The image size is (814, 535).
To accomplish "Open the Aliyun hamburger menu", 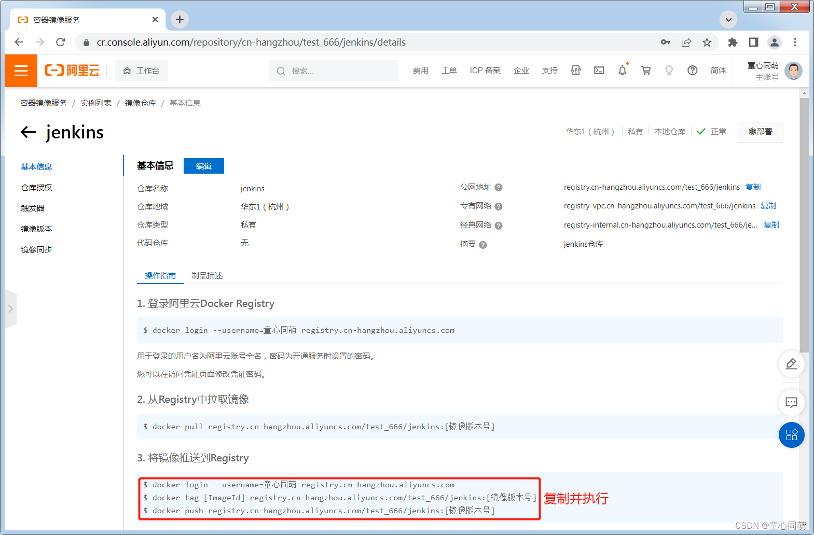I will point(21,71).
